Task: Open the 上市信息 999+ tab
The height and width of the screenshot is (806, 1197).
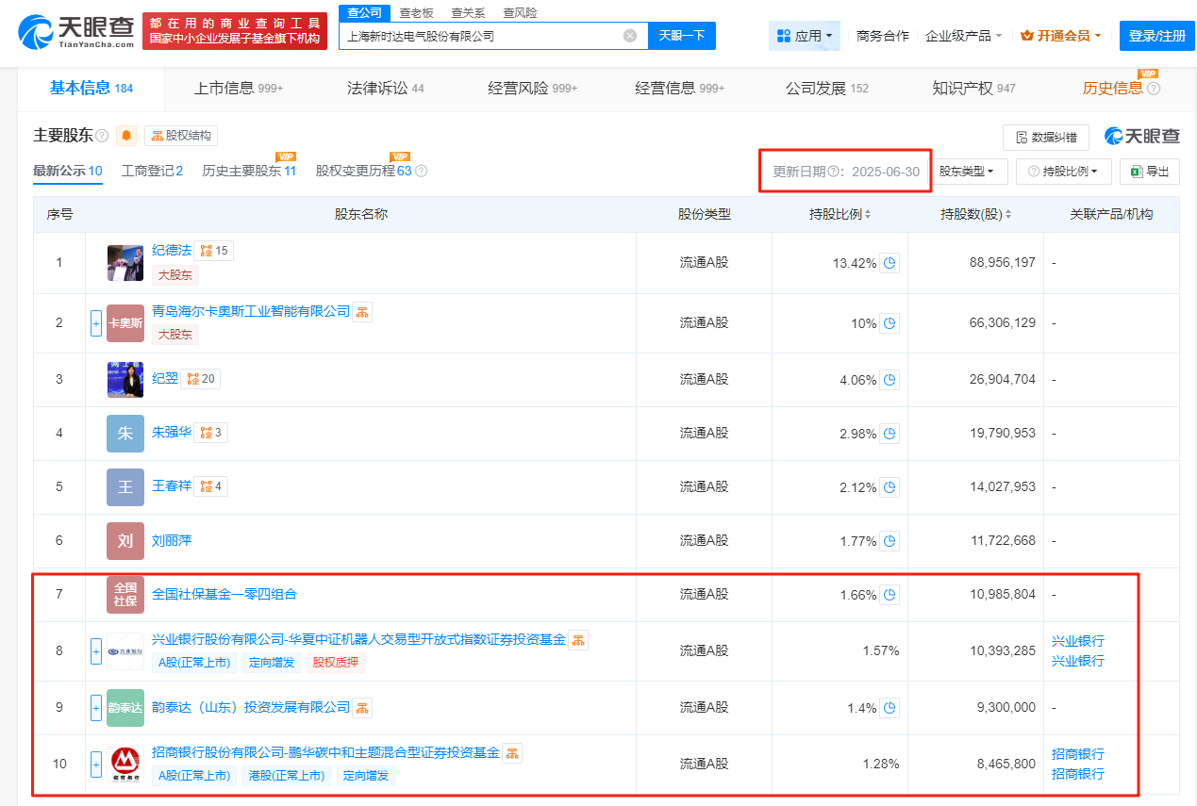Action: click(x=239, y=89)
